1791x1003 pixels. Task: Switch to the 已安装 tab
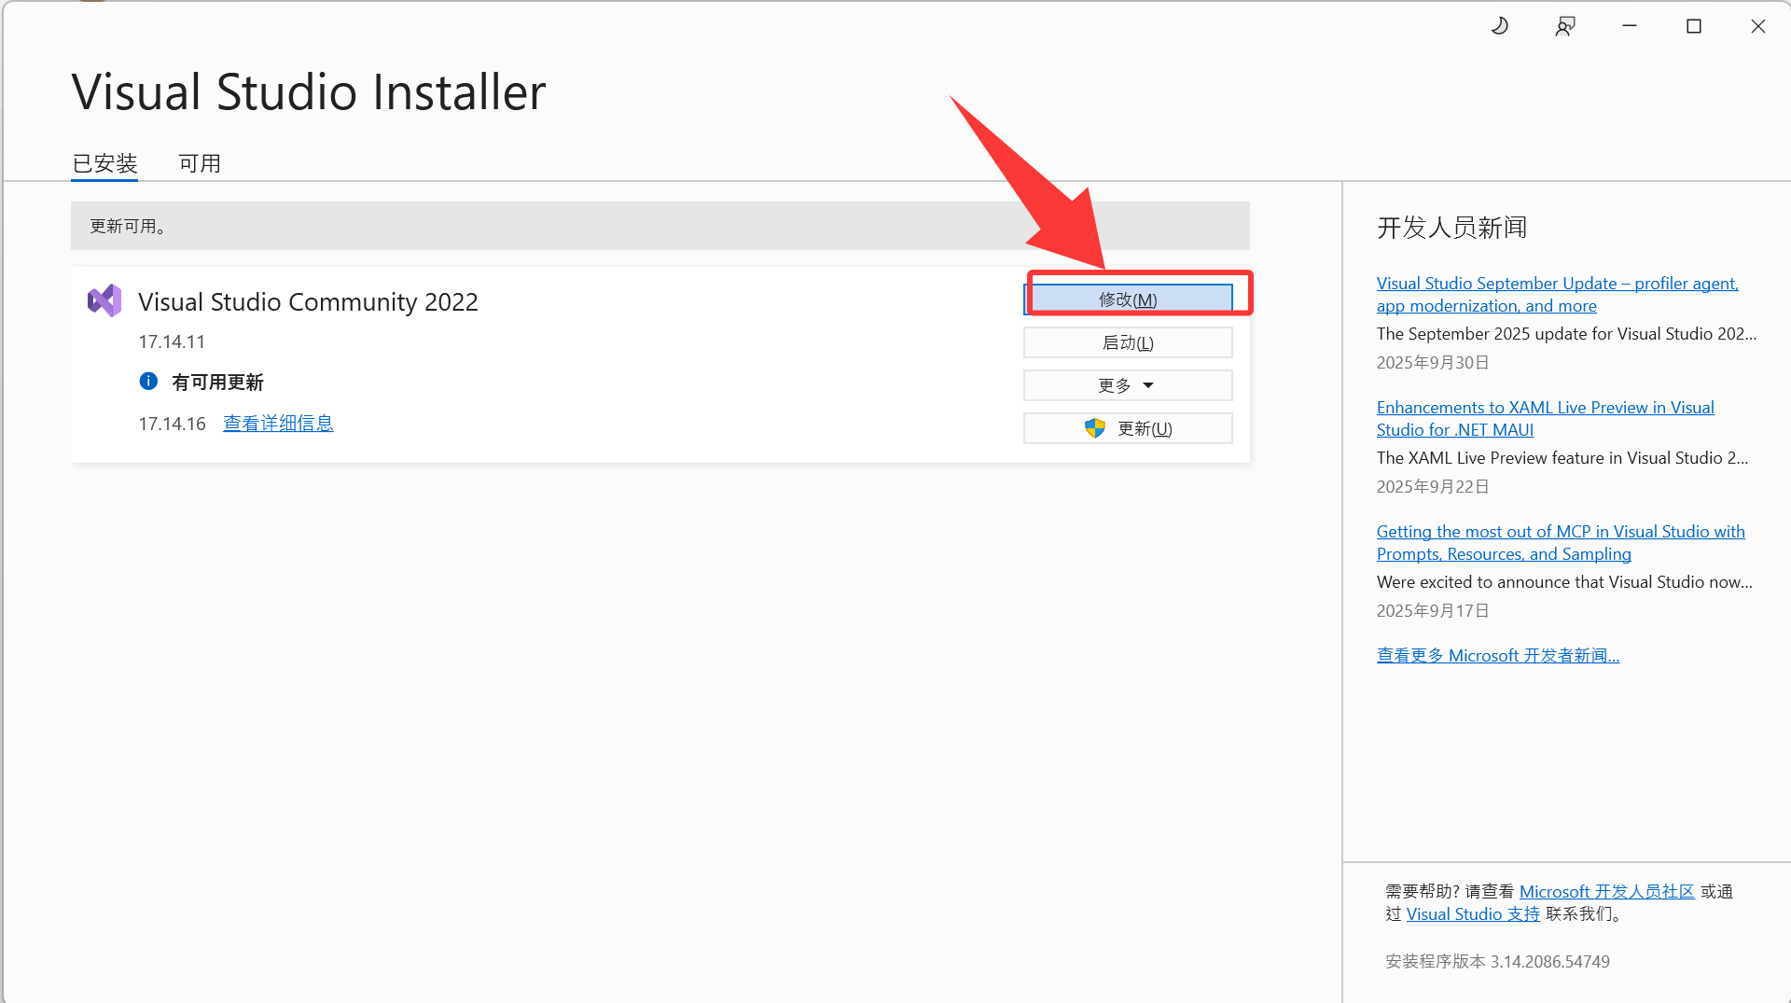(x=105, y=163)
